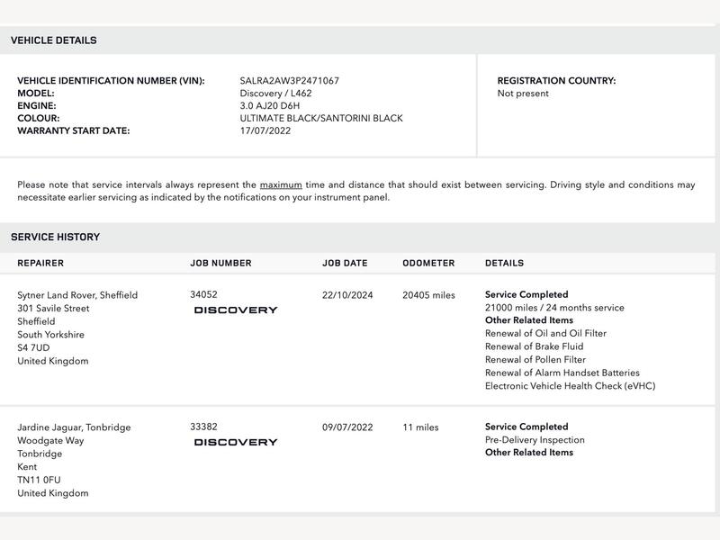Select the VIN value SALRA2AW3P2471067

[x=290, y=81]
